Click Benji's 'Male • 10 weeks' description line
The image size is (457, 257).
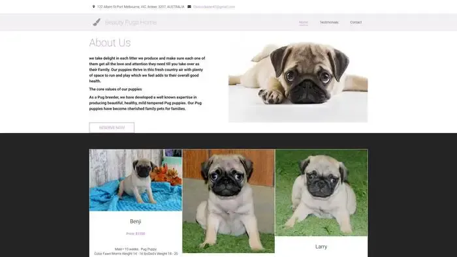click(x=136, y=249)
